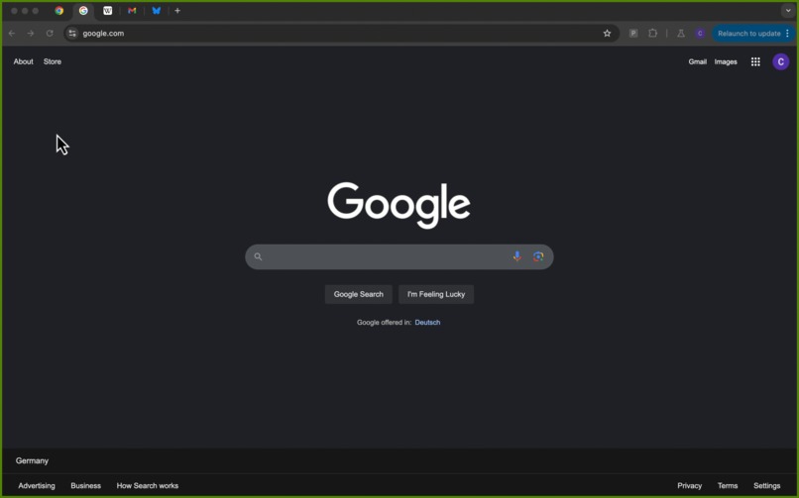The height and width of the screenshot is (498, 799).
Task: Open the Bluesky butterfly tab
Action: 157,11
